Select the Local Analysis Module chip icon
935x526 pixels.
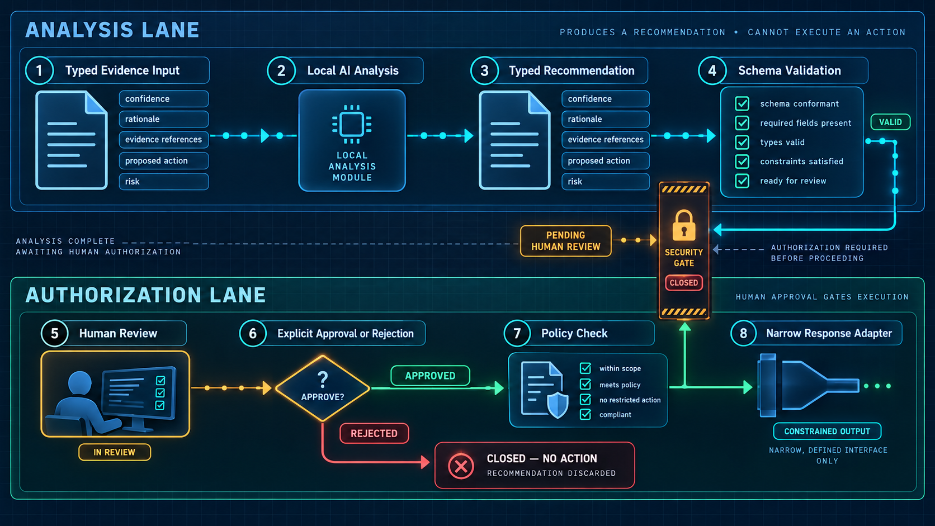pos(352,124)
